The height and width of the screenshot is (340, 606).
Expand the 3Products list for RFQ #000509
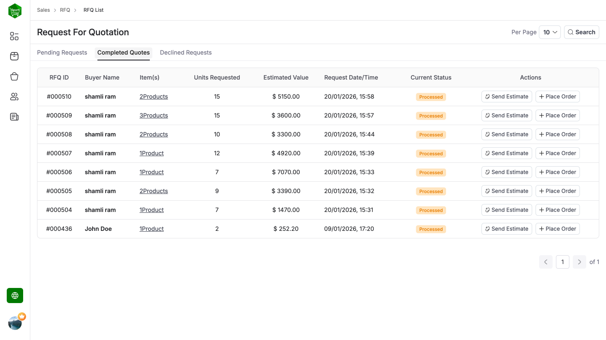point(154,115)
